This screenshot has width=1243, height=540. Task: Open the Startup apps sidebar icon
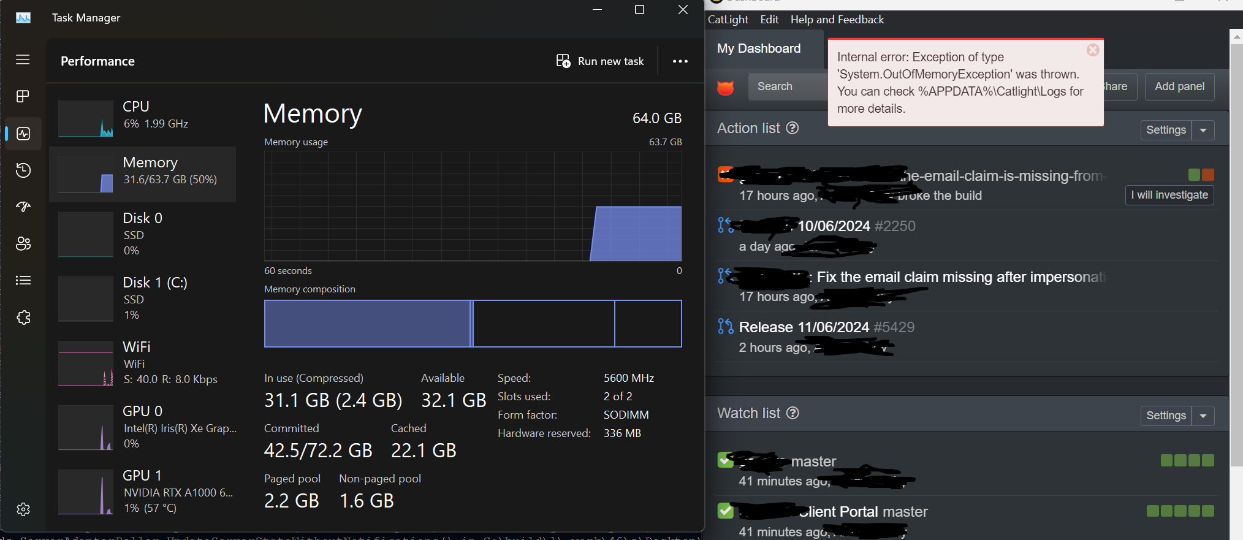23,207
